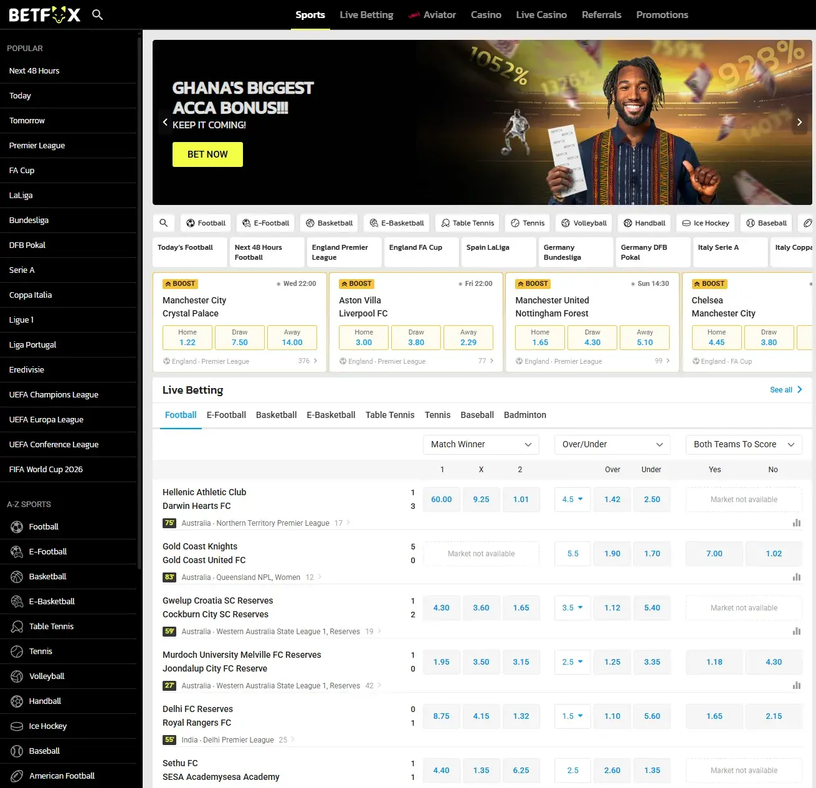Open the Casino top menu item
This screenshot has height=788, width=816.
click(486, 14)
